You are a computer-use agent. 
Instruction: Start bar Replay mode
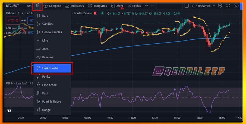pos(134,6)
